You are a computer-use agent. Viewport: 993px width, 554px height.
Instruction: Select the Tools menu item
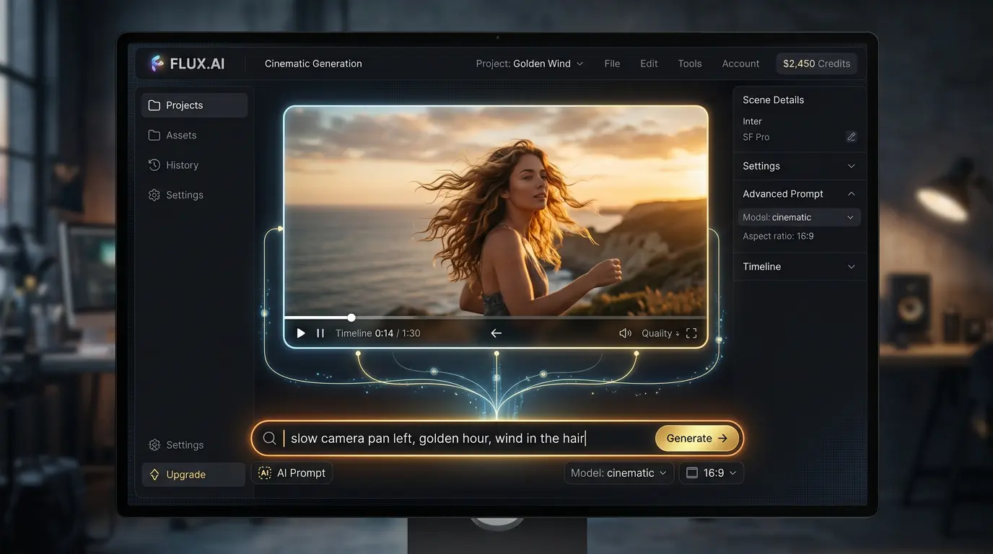[689, 63]
